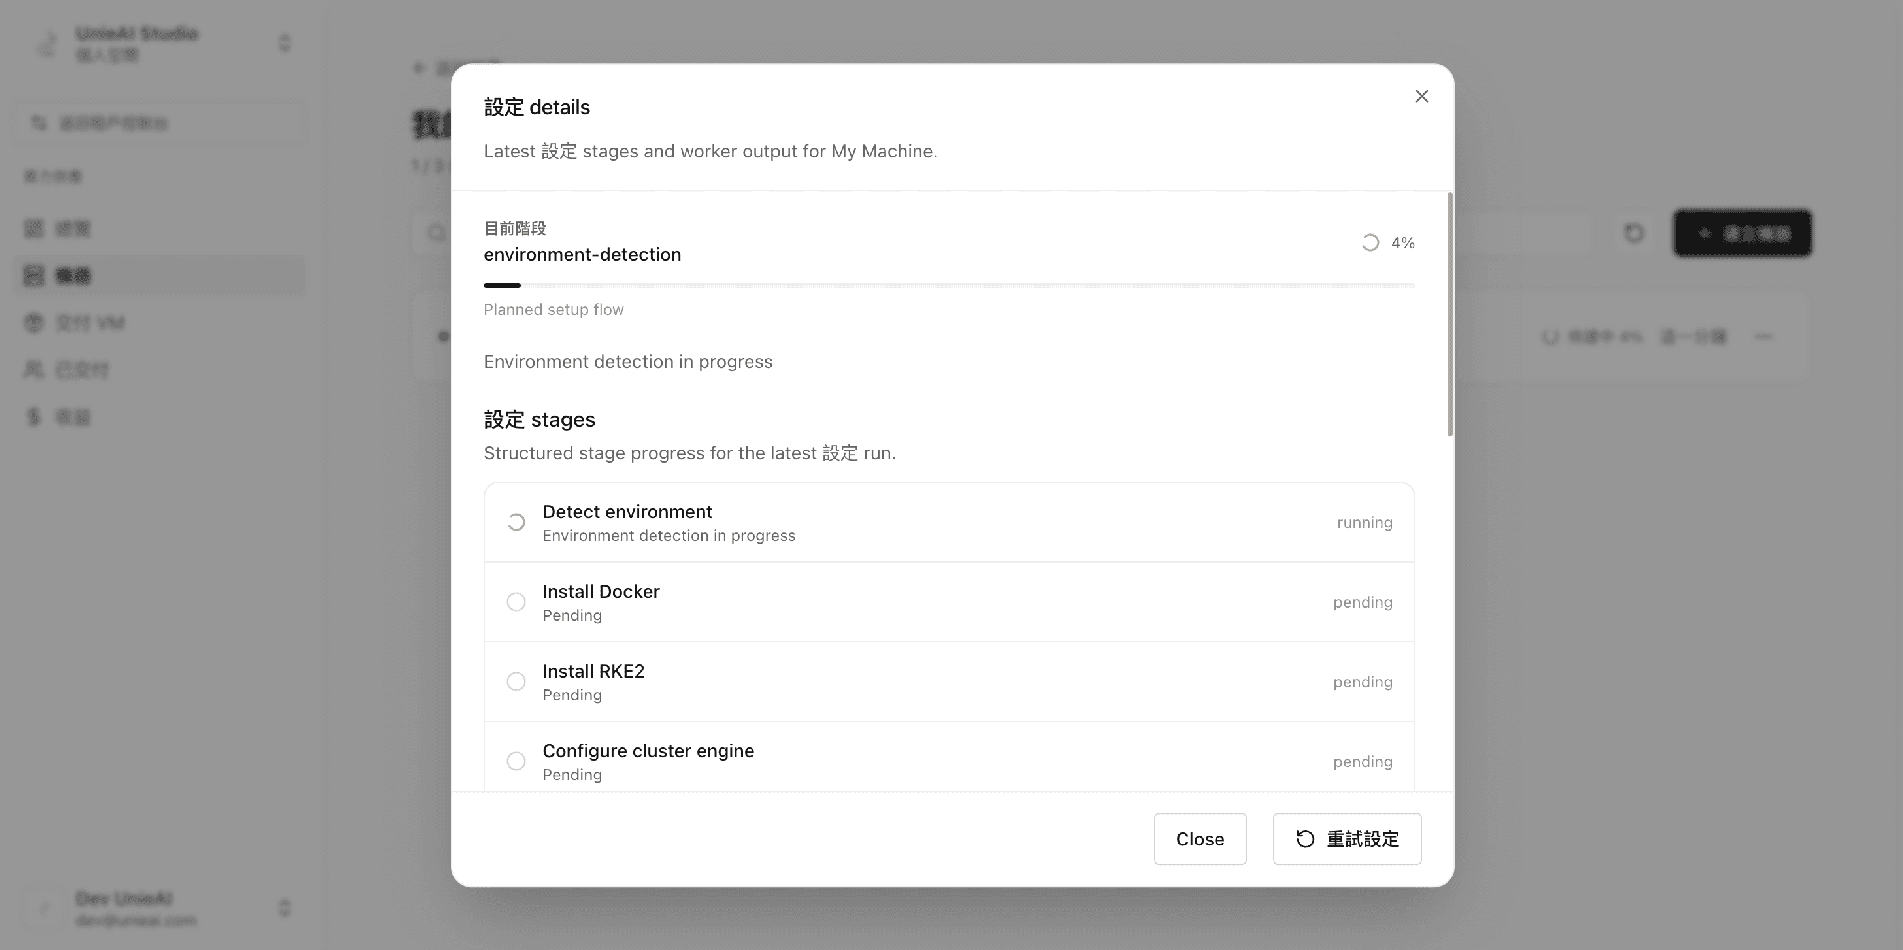Open the VM item in background sidebar

[x=159, y=323]
